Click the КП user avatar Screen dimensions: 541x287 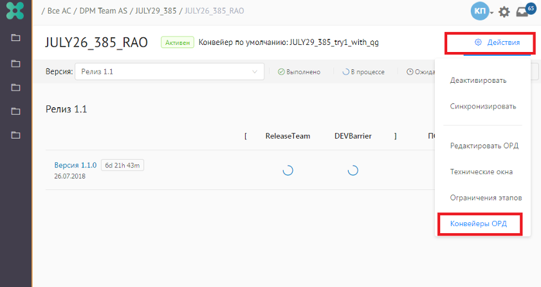[x=479, y=12]
